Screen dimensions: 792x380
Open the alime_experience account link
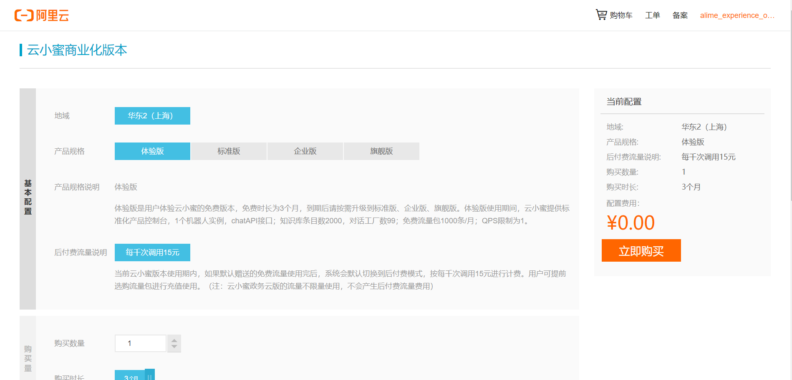click(x=737, y=15)
